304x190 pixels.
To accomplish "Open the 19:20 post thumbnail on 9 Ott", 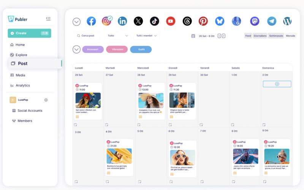I will 277,156.
